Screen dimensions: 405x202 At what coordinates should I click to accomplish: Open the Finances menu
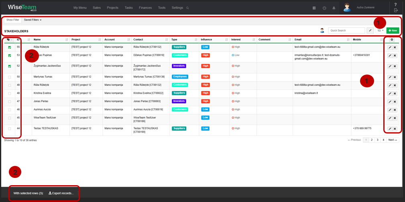(x=145, y=8)
